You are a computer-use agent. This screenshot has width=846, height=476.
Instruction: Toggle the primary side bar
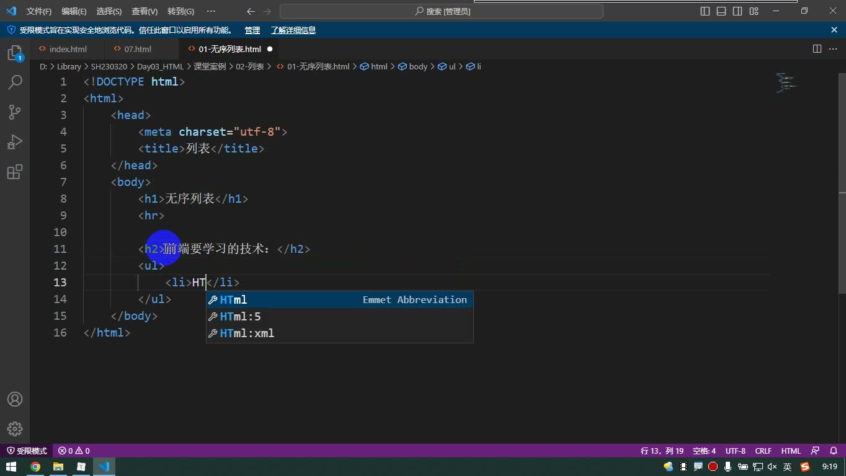click(x=705, y=11)
